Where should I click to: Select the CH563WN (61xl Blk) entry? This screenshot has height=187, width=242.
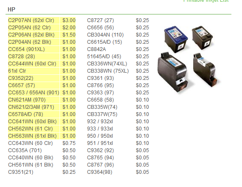[32, 136]
